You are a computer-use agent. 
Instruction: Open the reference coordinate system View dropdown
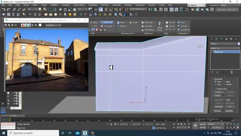[x=82, y=9]
